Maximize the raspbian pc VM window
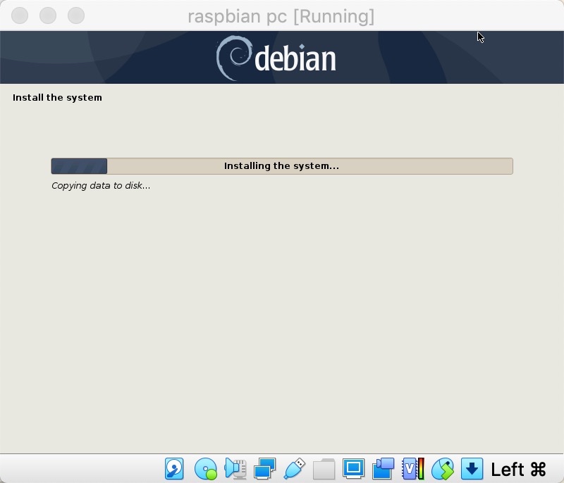 coord(76,15)
